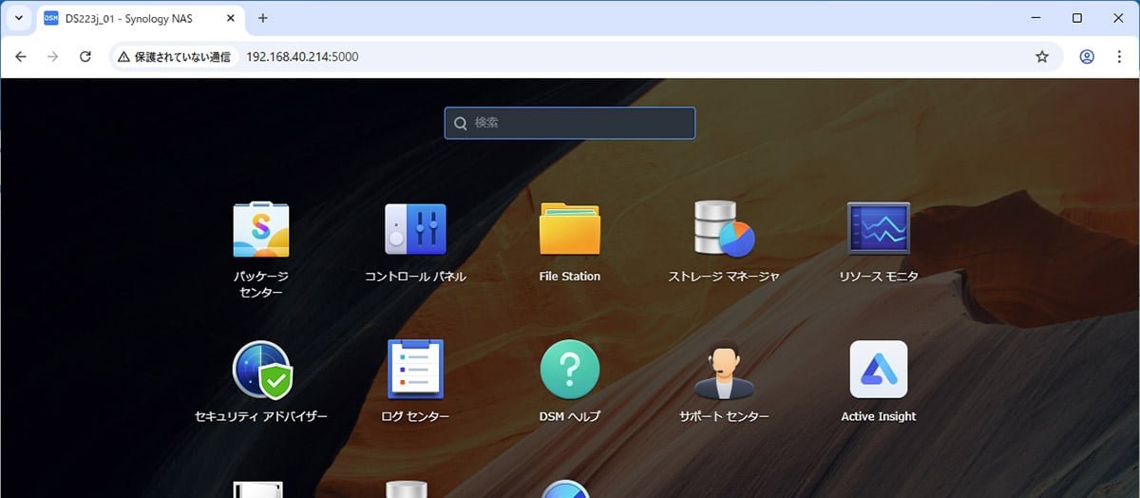Open the Chrome profile menu
Viewport: 1140px width, 498px height.
[x=1087, y=57]
